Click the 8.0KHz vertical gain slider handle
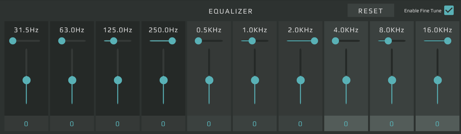 coord(392,80)
